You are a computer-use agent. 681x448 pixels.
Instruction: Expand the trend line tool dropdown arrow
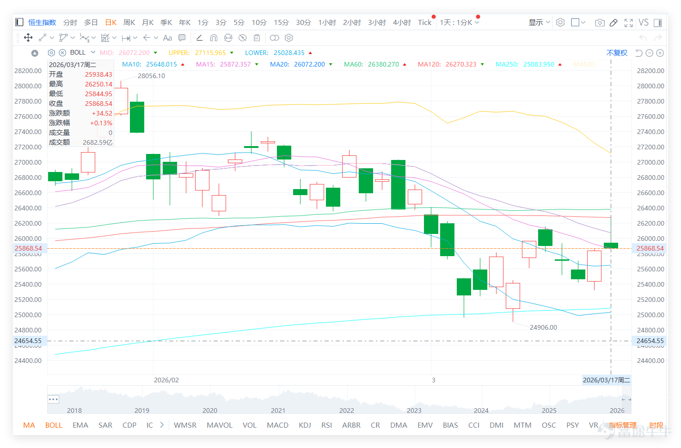[52, 38]
